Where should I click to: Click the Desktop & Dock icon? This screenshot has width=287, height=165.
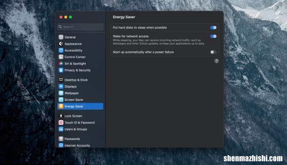[x=61, y=80]
